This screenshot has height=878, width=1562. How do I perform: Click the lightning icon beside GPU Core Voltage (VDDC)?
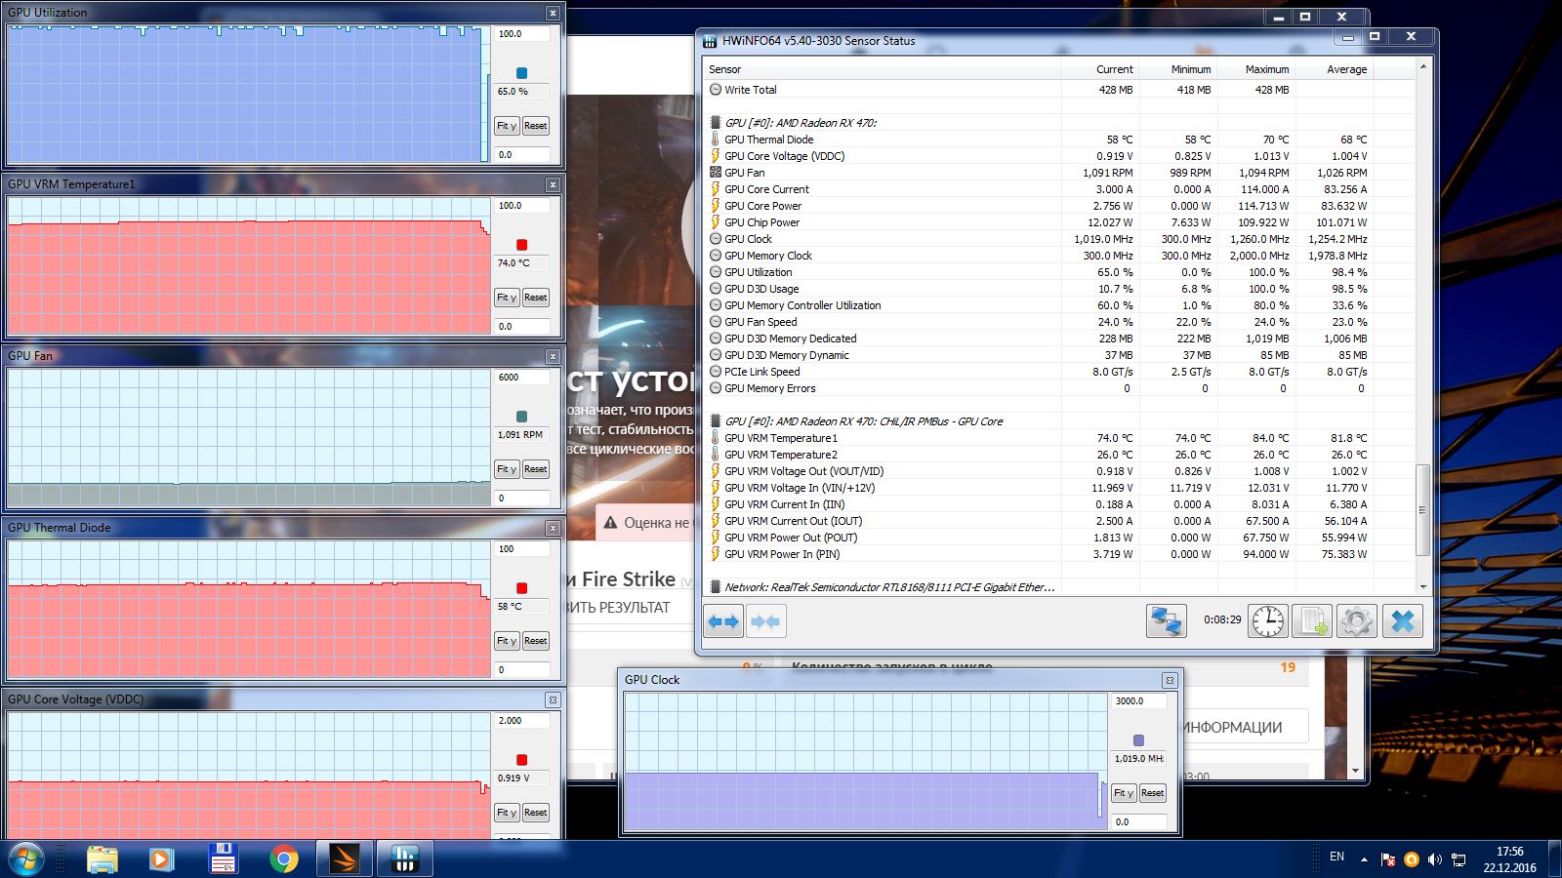[716, 156]
